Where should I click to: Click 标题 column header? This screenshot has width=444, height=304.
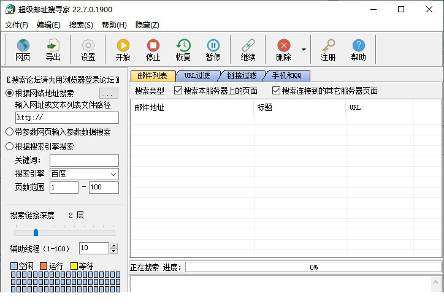pos(300,107)
